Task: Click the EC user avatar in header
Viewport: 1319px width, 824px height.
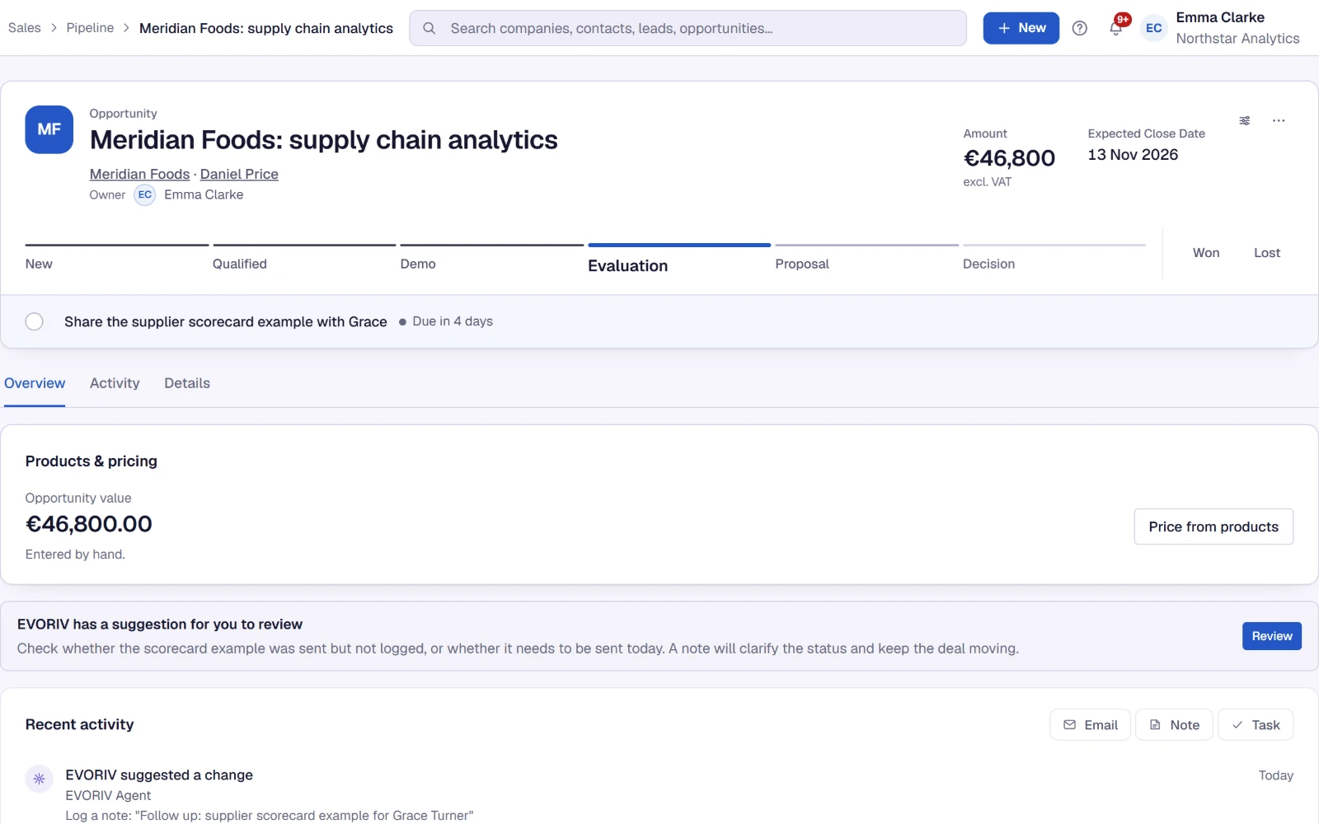Action: coord(1153,28)
